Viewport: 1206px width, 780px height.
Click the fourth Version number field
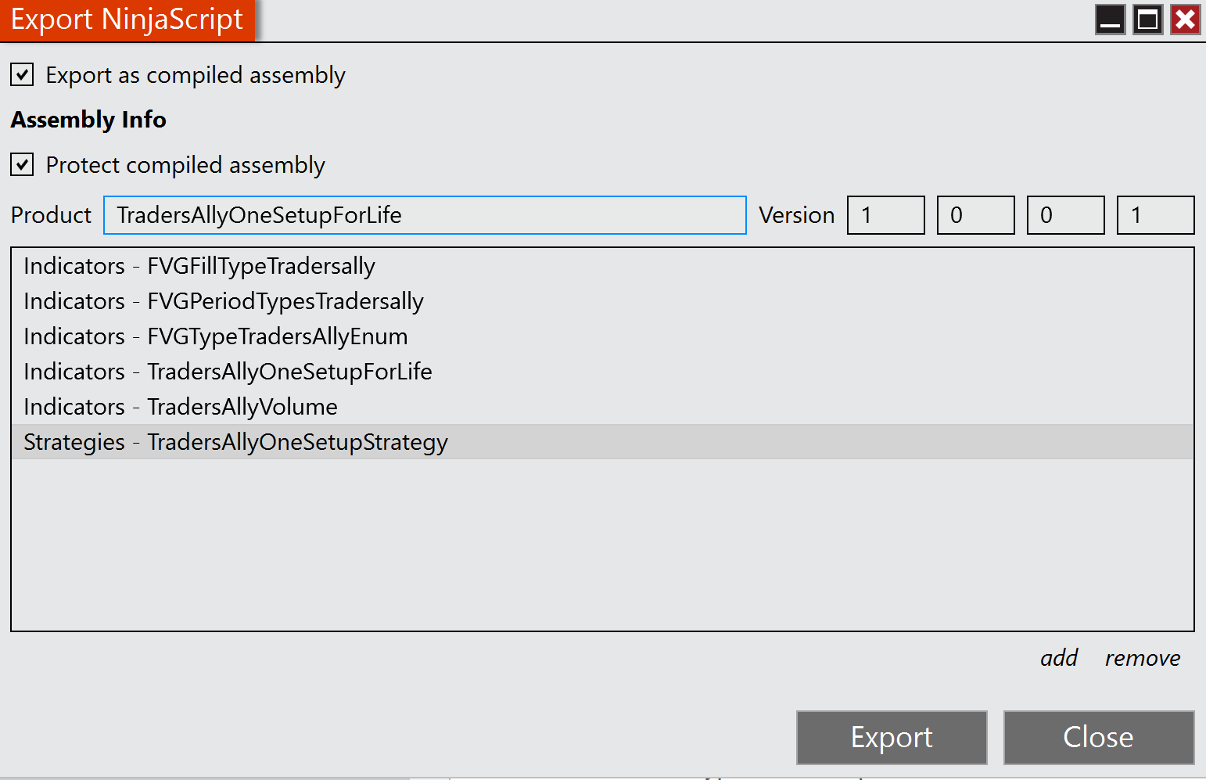coord(1155,215)
